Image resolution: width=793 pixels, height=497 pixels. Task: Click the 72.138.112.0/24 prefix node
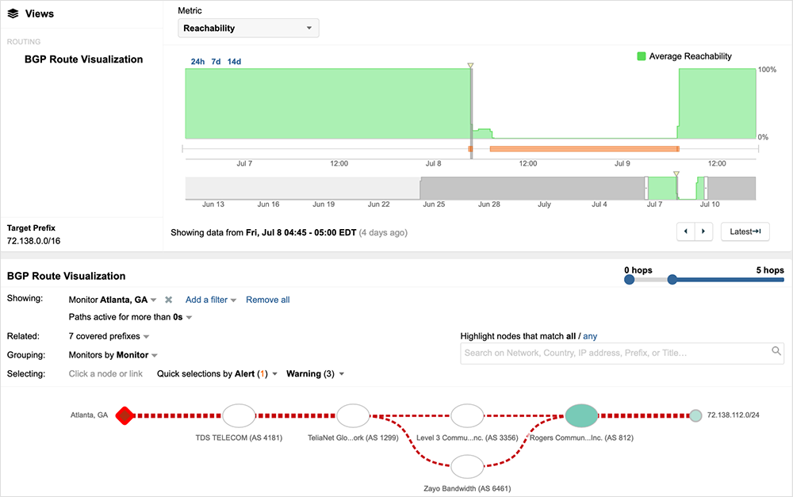[695, 415]
